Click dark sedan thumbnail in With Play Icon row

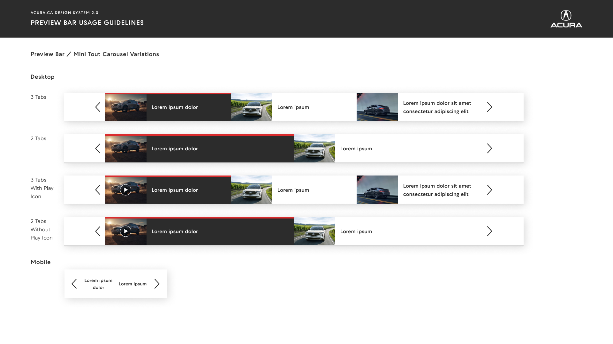pos(377,190)
